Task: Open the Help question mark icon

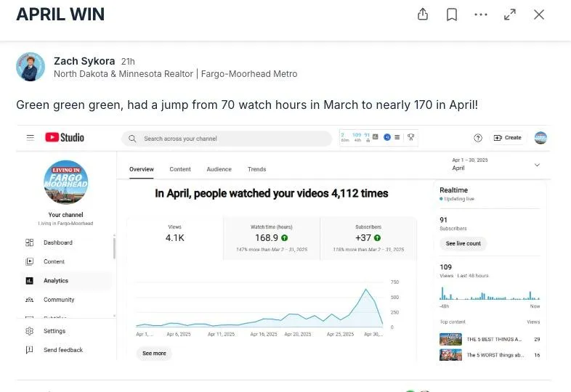Action: tap(478, 138)
